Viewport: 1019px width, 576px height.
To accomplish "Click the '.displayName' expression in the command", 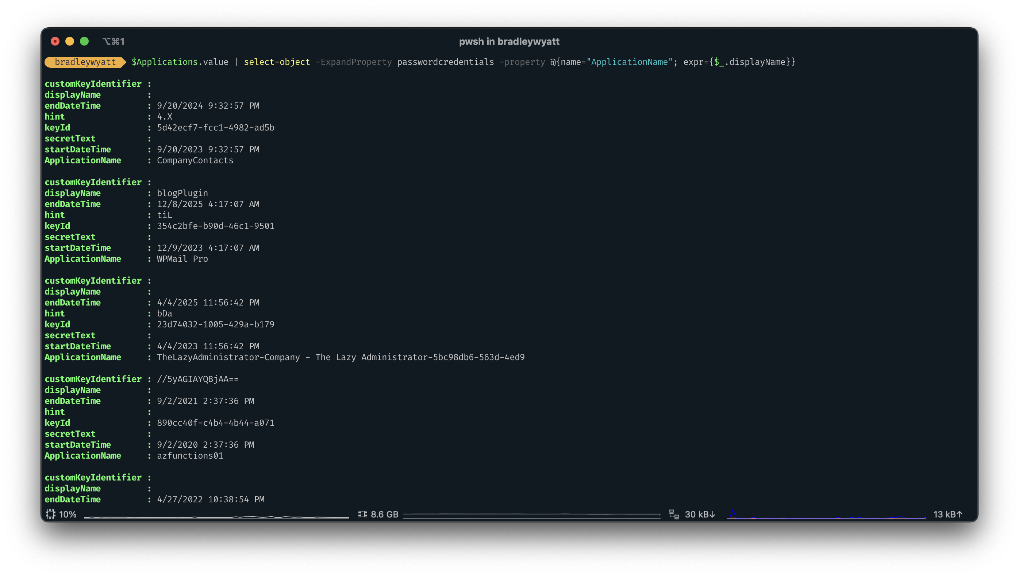I will click(755, 62).
